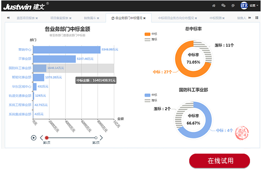Open the 设置 settings dropdown
The width and height of the screenshot is (261, 174).
pyautogui.click(x=254, y=6)
